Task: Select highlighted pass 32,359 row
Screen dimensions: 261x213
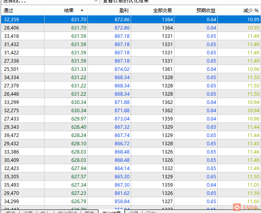Action: coord(131,19)
